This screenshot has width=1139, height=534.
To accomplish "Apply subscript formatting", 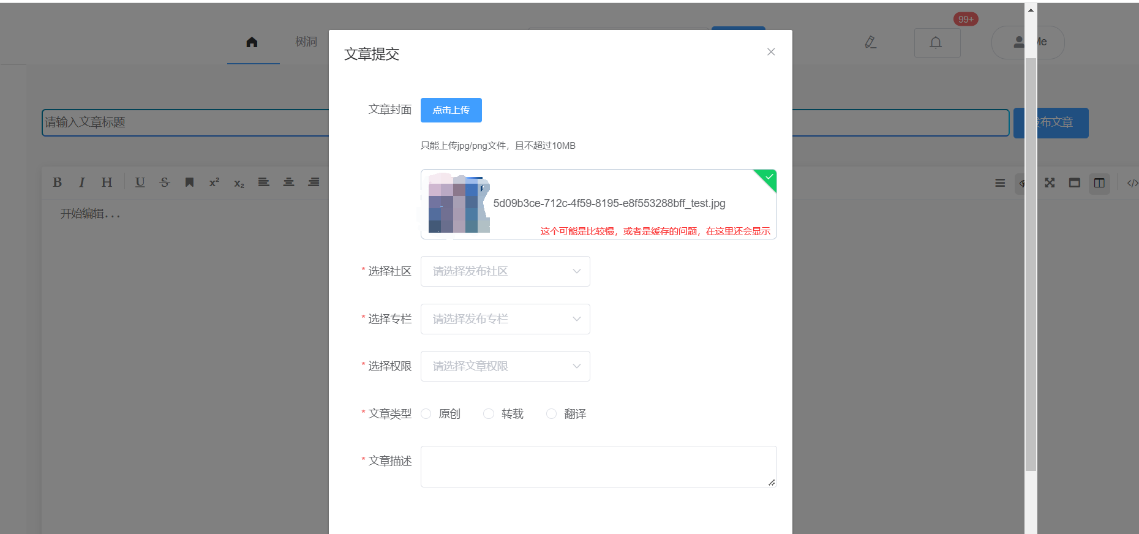I will (239, 183).
